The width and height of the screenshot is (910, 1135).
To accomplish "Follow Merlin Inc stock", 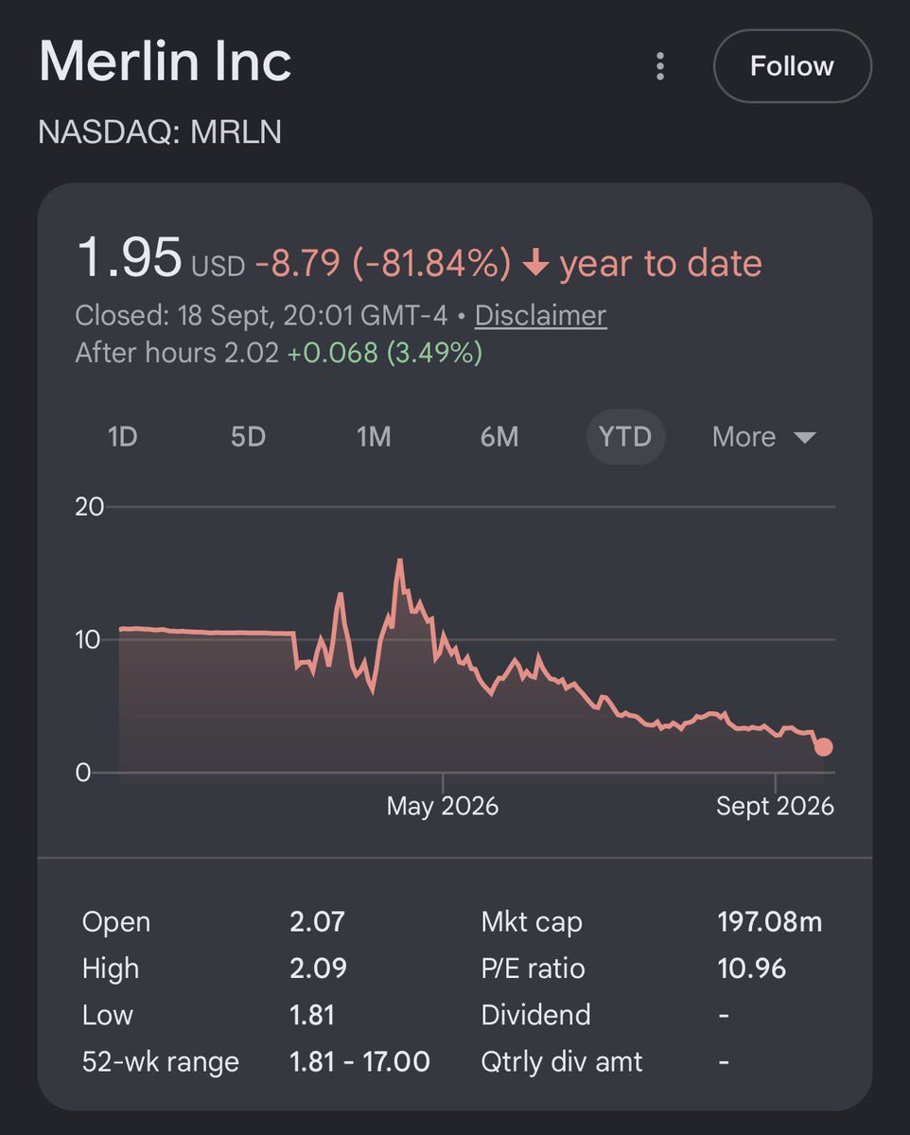I will [792, 66].
